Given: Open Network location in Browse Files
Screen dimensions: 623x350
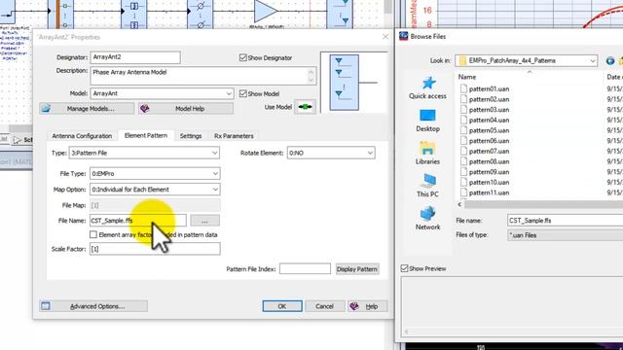Looking at the screenshot, I should point(427,219).
